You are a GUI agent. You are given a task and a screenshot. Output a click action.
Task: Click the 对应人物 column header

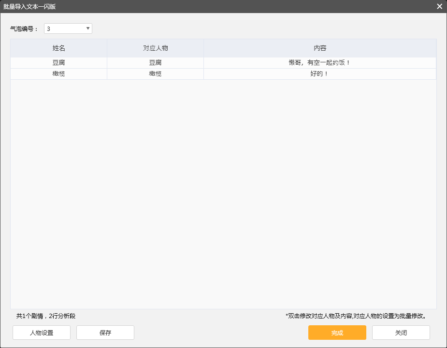(155, 48)
